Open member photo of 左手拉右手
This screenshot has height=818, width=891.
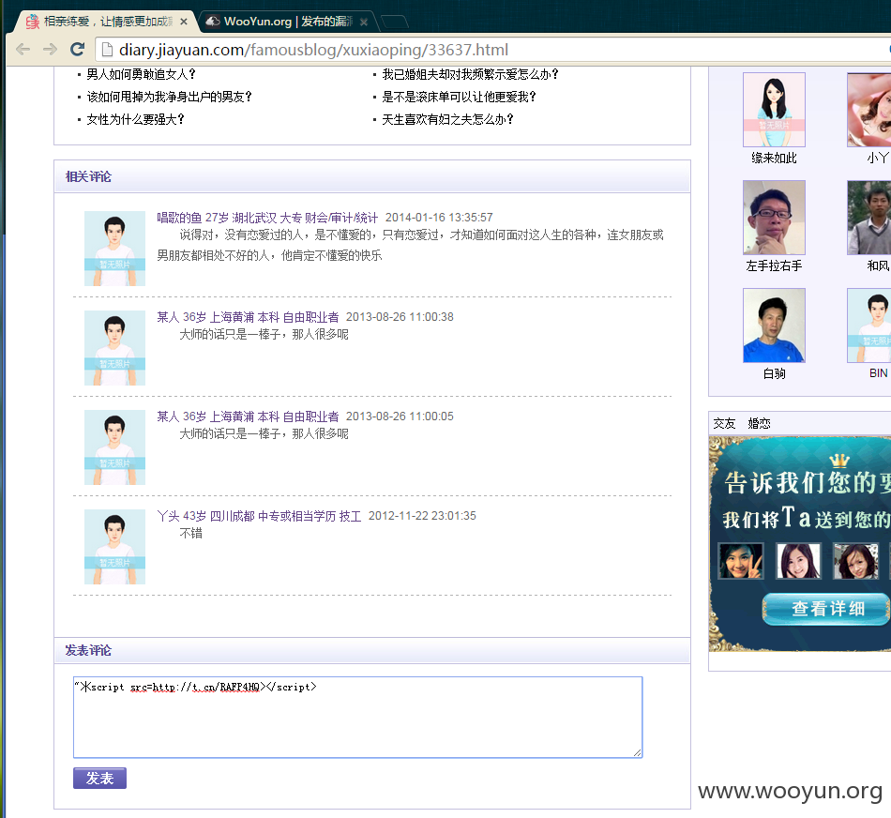(774, 218)
